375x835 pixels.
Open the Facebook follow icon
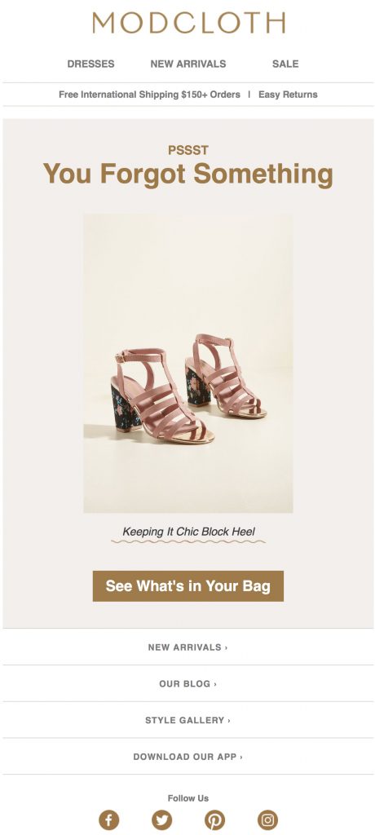108,820
